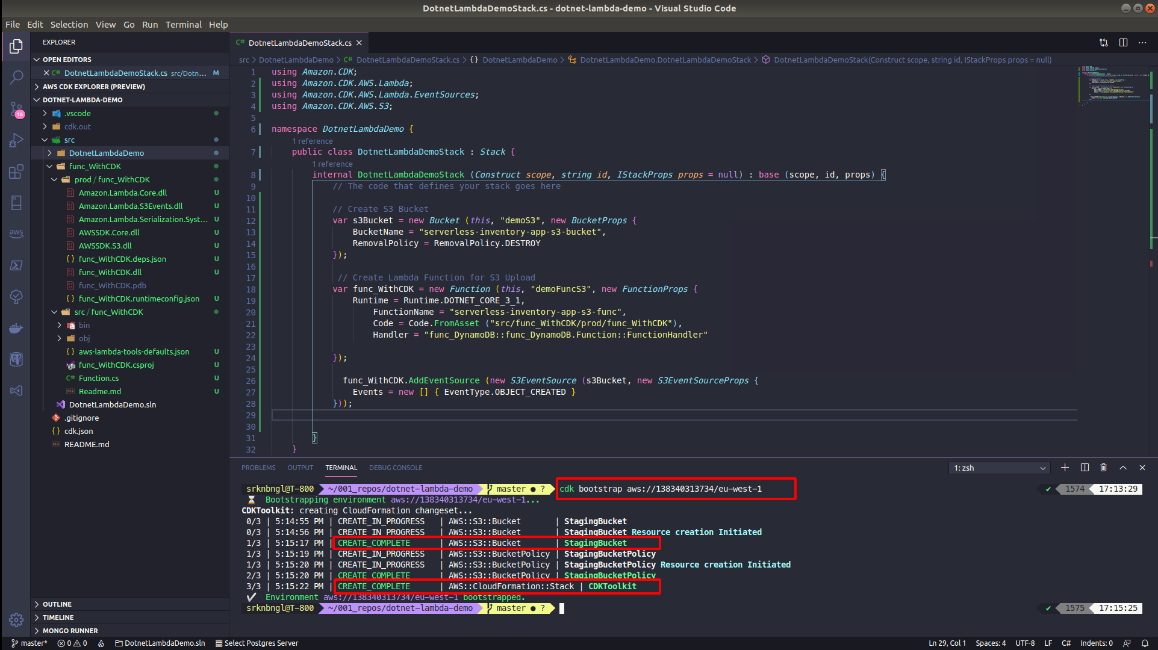1158x650 pixels.
Task: Add a new terminal with plus icon
Action: pos(1065,468)
